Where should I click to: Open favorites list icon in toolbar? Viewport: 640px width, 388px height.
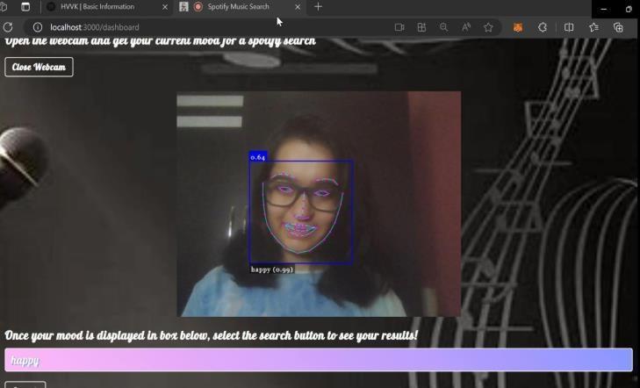coord(593,27)
